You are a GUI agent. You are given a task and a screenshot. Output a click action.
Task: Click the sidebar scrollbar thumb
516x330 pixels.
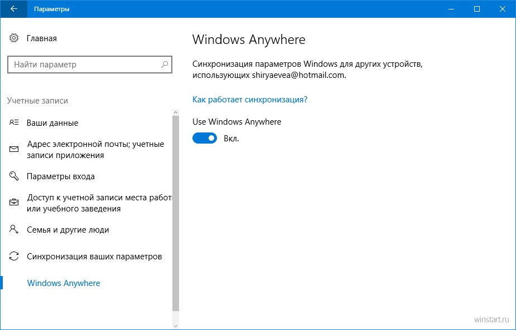click(176, 213)
